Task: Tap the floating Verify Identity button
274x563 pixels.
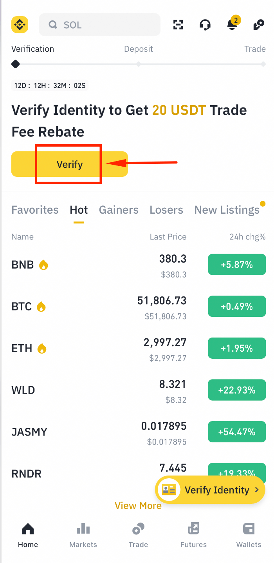Action: tap(210, 490)
